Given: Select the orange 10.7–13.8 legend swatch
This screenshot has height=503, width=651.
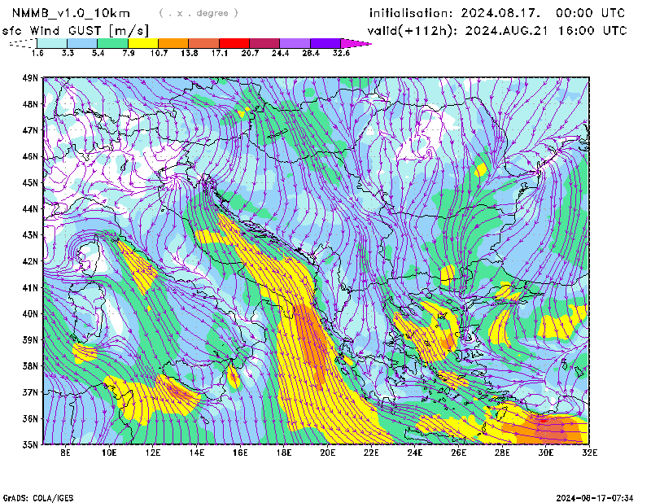Looking at the screenshot, I should (x=173, y=42).
